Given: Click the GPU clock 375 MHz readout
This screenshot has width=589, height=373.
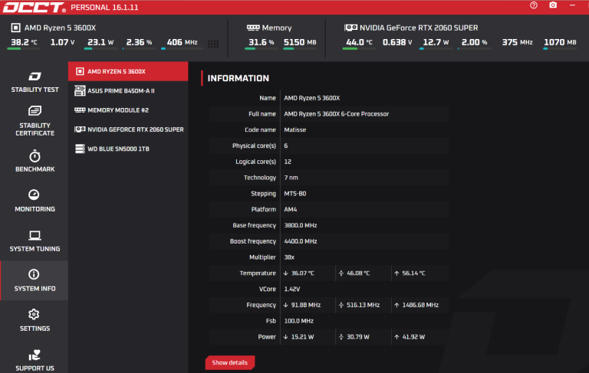Looking at the screenshot, I should pyautogui.click(x=517, y=42).
